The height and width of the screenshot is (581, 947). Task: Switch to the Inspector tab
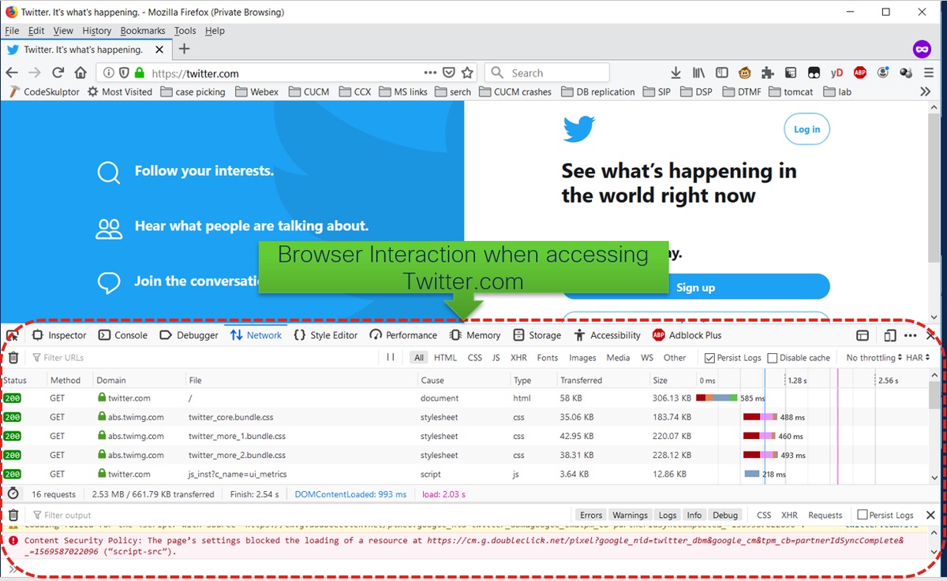[x=59, y=335]
